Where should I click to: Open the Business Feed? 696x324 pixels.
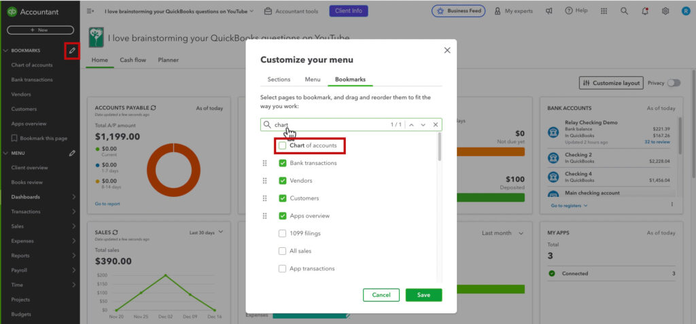pos(459,11)
